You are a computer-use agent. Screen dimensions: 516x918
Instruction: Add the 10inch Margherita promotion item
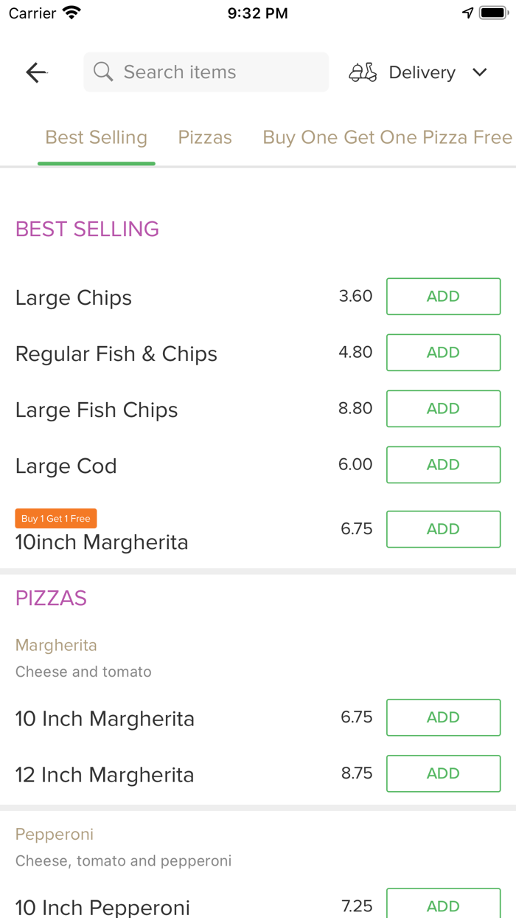click(x=443, y=528)
